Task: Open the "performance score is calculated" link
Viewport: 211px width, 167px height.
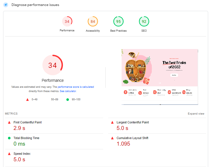Action: [75, 87]
